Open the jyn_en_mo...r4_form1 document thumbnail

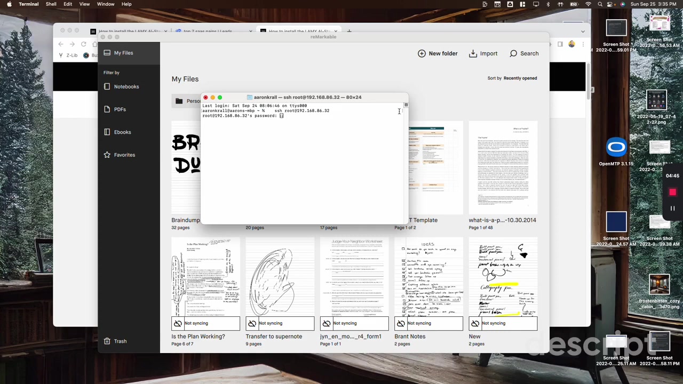354,277
